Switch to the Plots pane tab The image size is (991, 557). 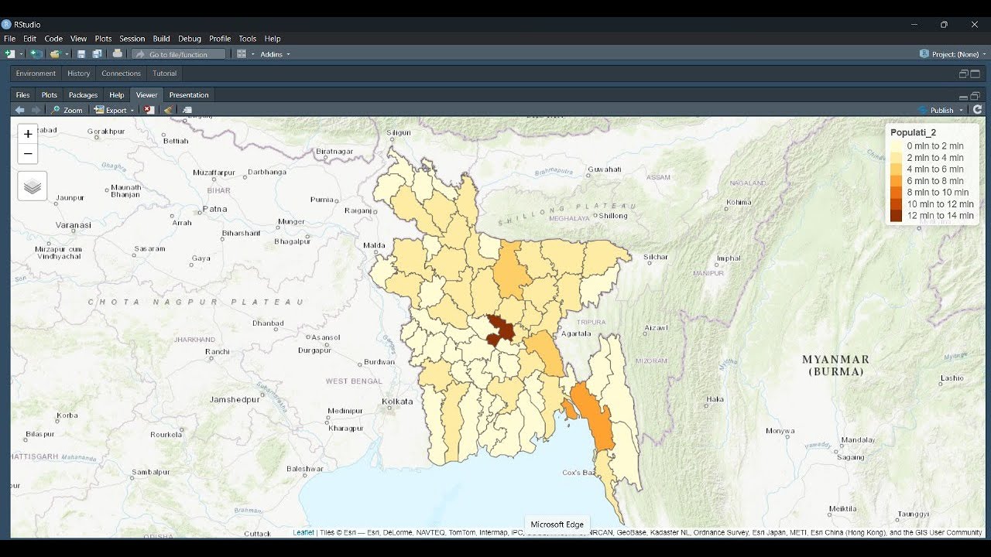coord(50,95)
